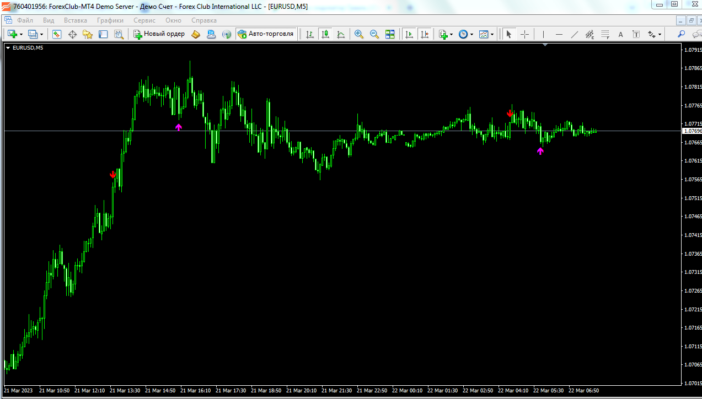Screen dimensions: 702x399
Task: Open the Справка menu
Action: click(x=204, y=20)
